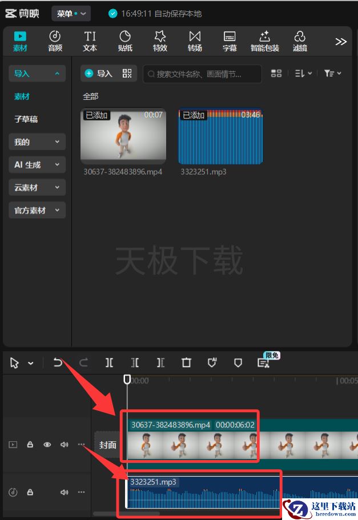Click the AI marker shield icon
This screenshot has height=520, width=358.
point(212,362)
